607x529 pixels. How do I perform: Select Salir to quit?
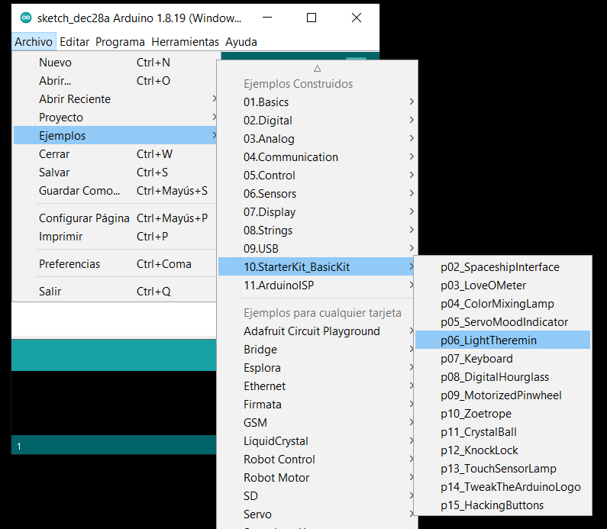coord(115,291)
